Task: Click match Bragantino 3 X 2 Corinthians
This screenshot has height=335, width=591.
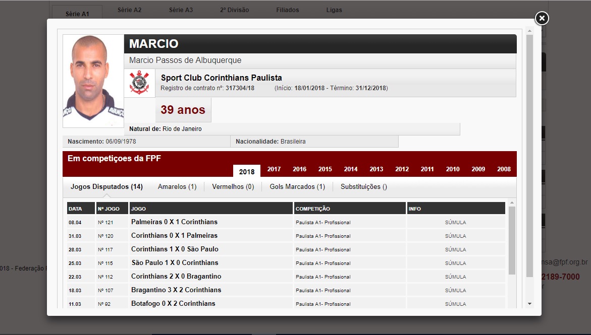Action: [176, 290]
